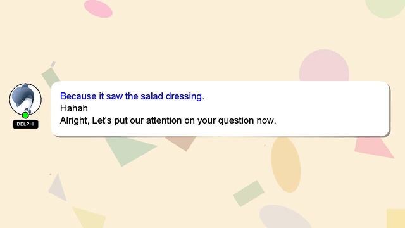Click the green square beside the avatar
This screenshot has width=405, height=228.
pyautogui.click(x=51, y=76)
